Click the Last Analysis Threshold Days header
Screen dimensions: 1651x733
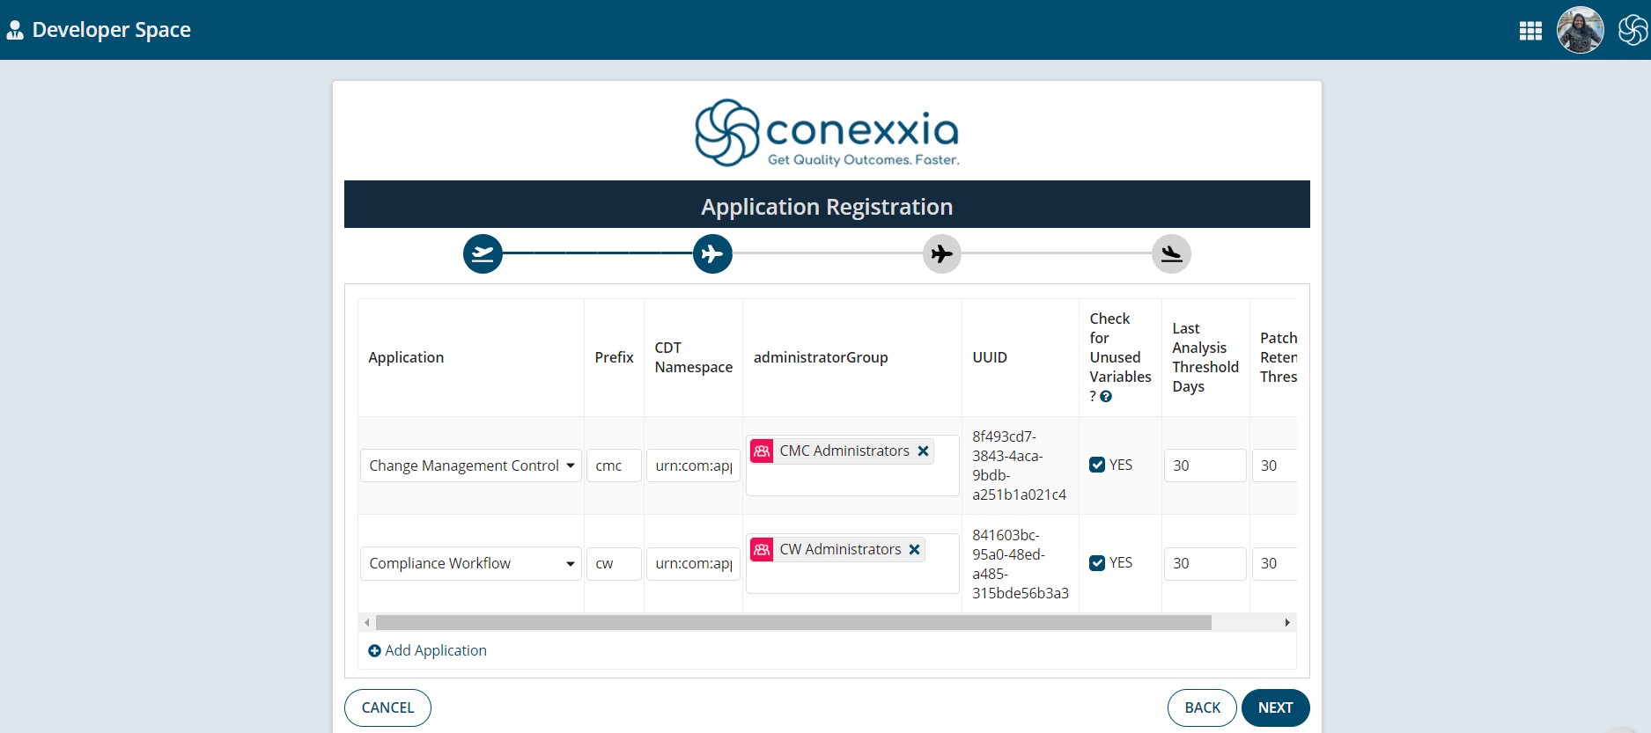tap(1205, 357)
